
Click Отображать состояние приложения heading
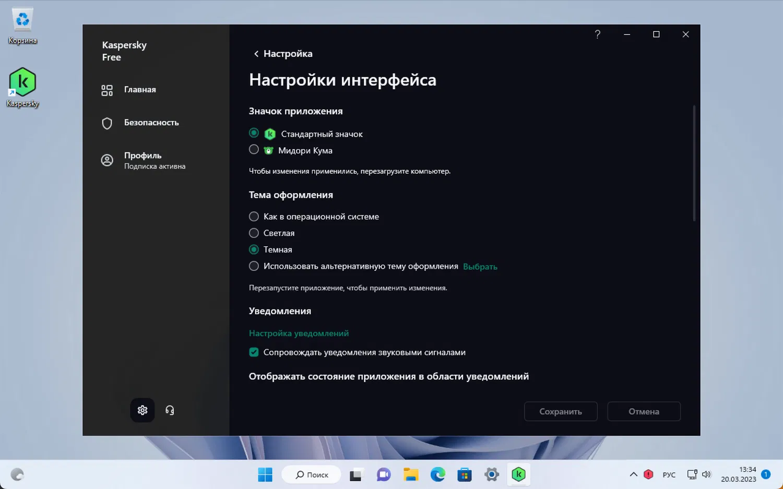click(x=389, y=376)
